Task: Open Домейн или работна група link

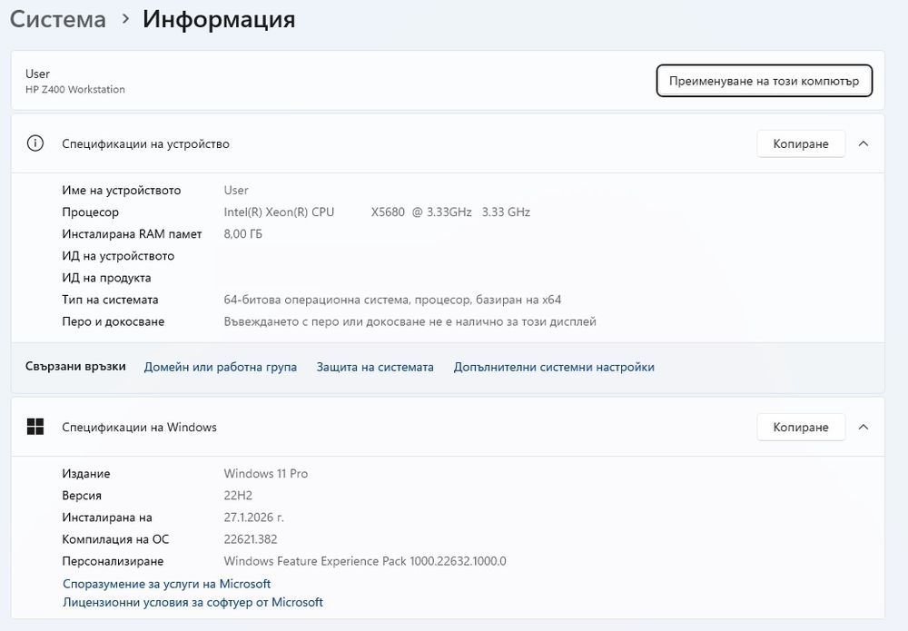Action: click(220, 367)
